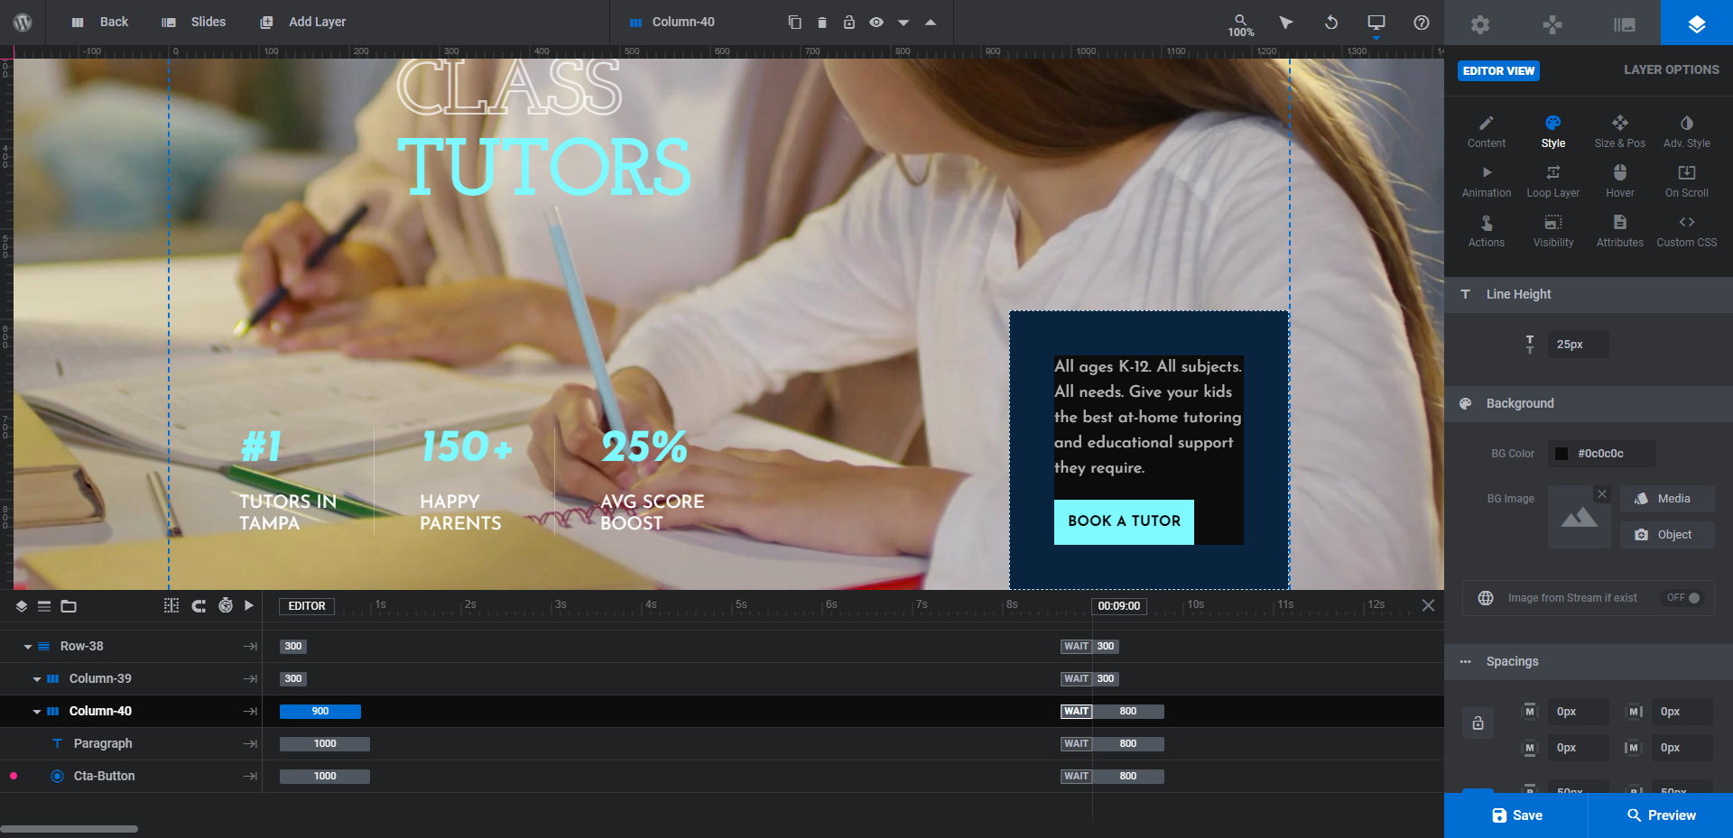Collapse the Column-39 layer tree
The width and height of the screenshot is (1733, 838).
pyautogui.click(x=37, y=679)
